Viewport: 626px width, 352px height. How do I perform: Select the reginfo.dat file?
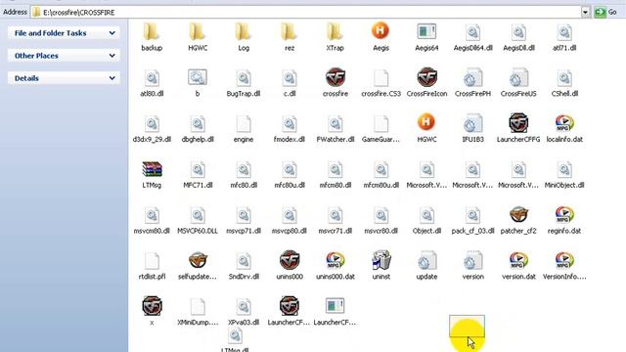564,215
